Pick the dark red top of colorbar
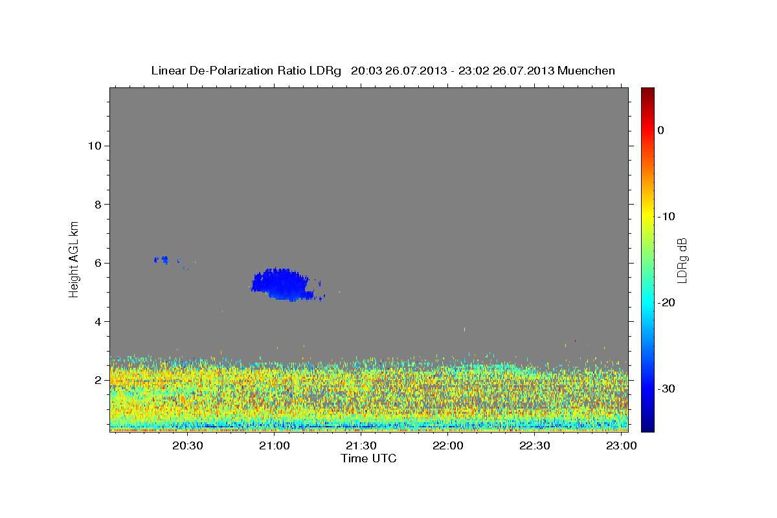Screen dimensions: 777x518 [x=647, y=92]
